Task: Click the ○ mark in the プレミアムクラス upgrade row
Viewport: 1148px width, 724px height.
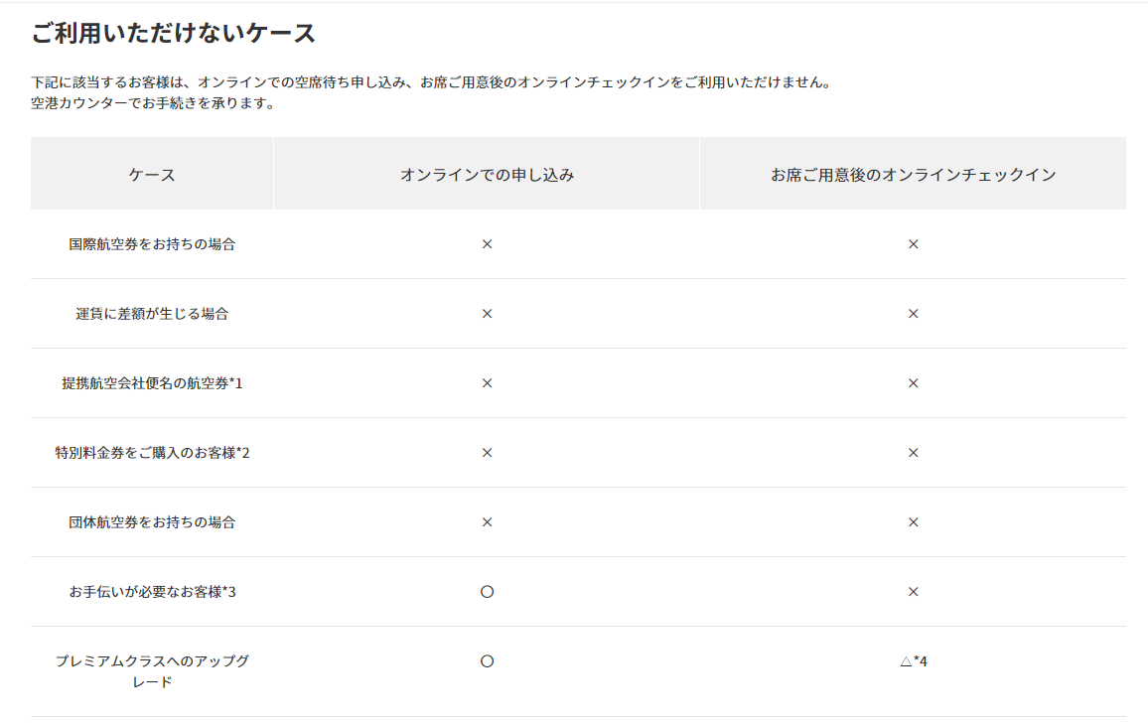Action: coord(487,661)
